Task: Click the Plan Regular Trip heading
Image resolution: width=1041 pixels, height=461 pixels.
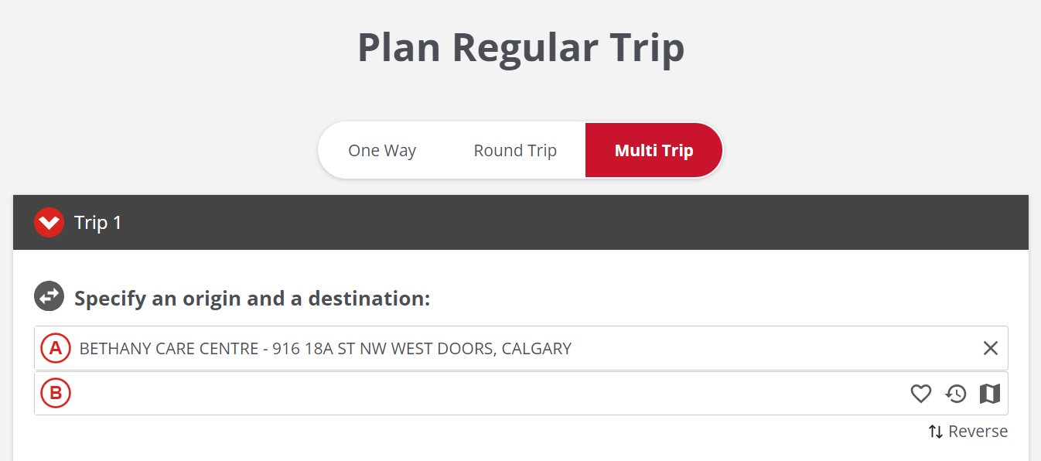Action: click(520, 47)
